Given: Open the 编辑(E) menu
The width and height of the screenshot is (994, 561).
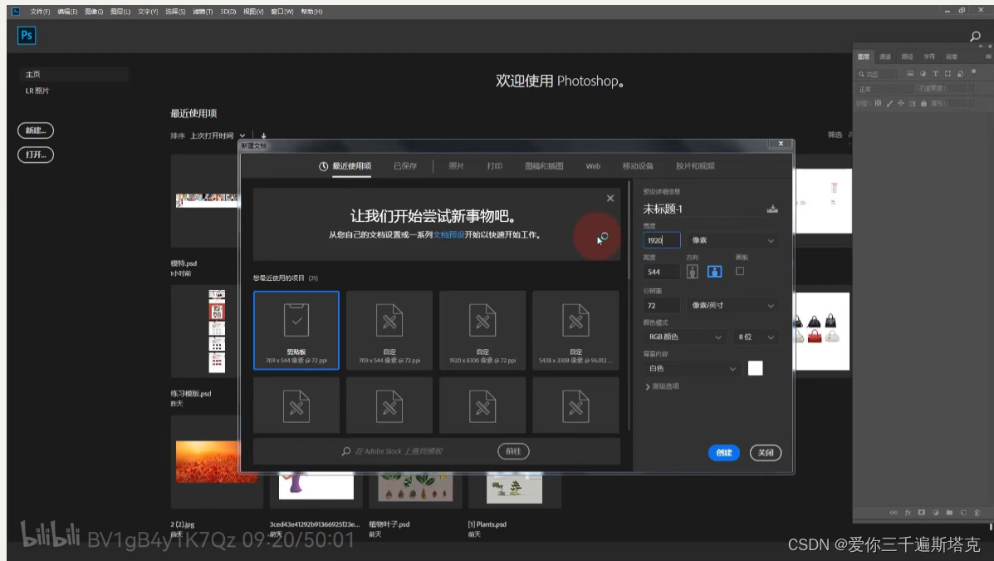Looking at the screenshot, I should coord(67,12).
